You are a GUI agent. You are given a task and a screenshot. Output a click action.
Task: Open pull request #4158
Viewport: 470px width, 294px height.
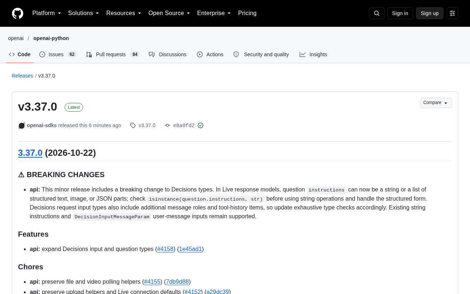pos(165,249)
